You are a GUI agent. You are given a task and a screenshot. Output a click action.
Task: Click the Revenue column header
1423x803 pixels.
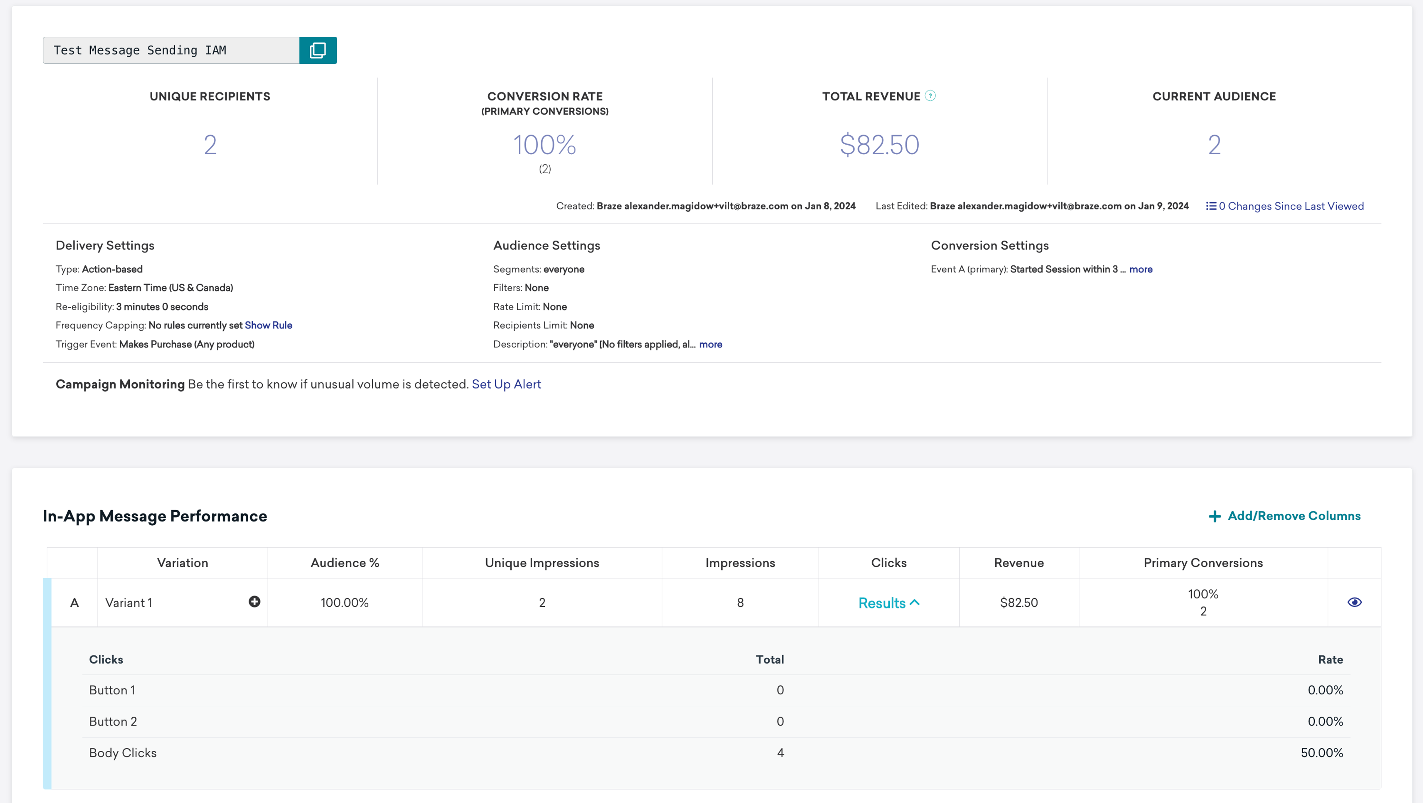click(1018, 563)
